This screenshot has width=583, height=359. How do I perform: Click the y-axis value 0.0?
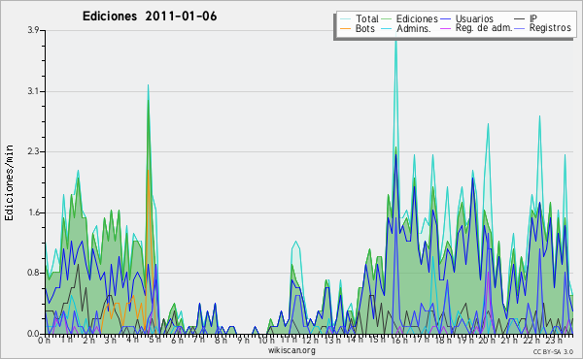pos(33,334)
